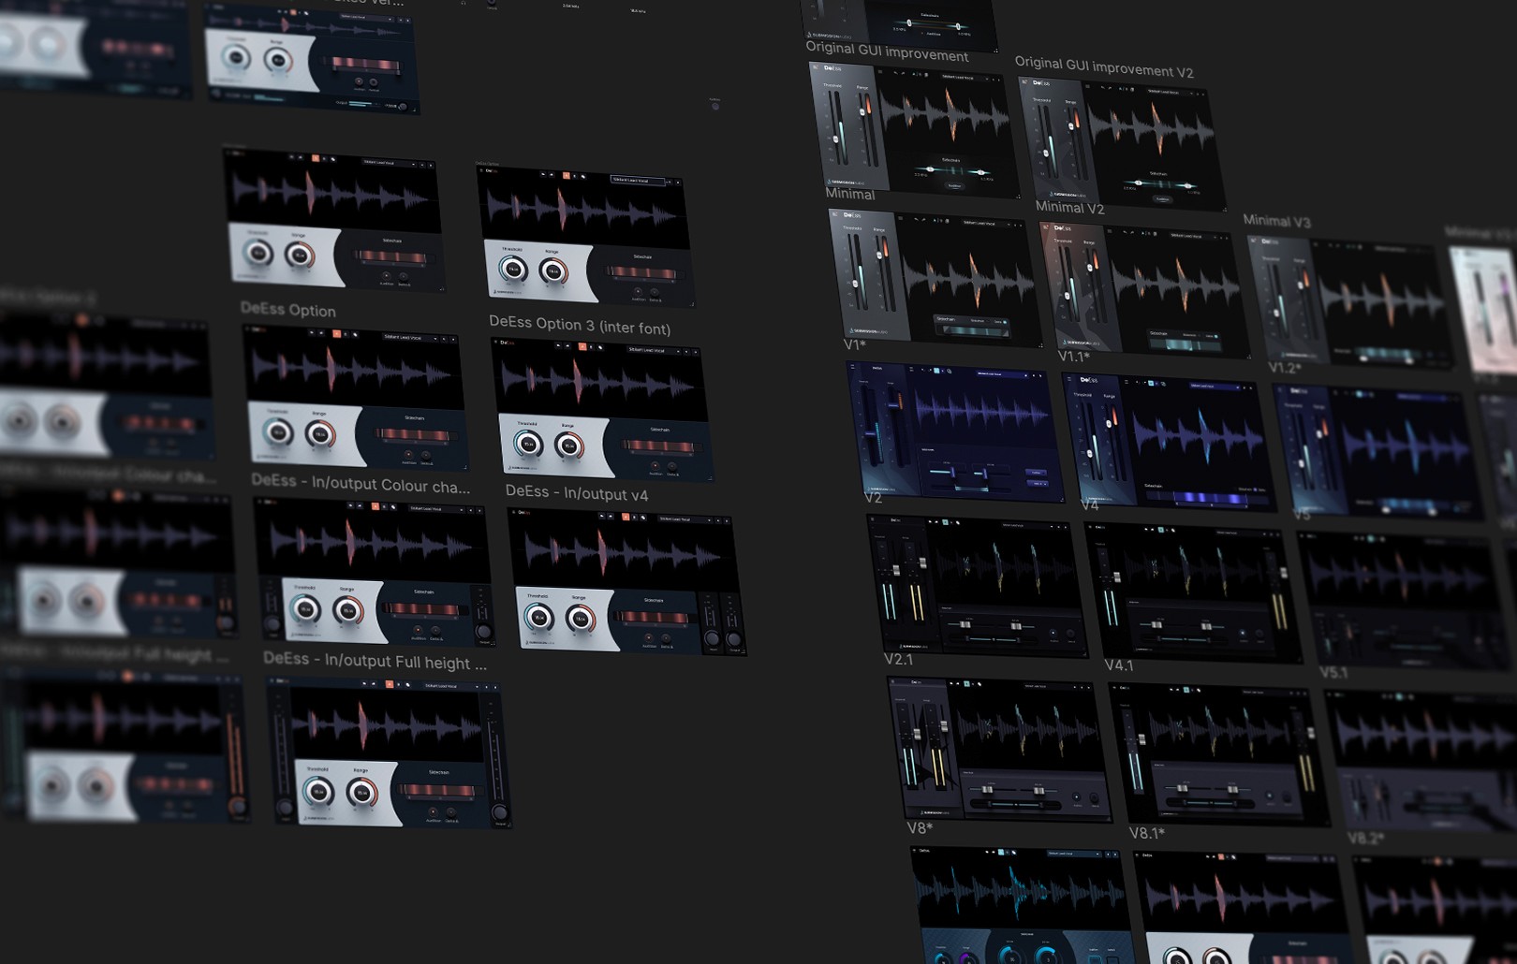Open the hamburger menu in the Minimal V2 frame
The height and width of the screenshot is (964, 1517).
pyautogui.click(x=1110, y=231)
